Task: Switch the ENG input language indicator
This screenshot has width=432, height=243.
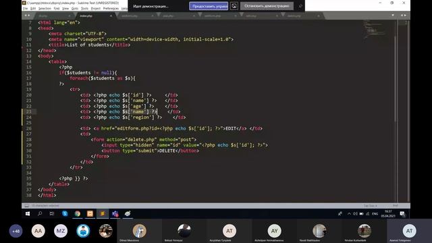Action: [x=375, y=213]
